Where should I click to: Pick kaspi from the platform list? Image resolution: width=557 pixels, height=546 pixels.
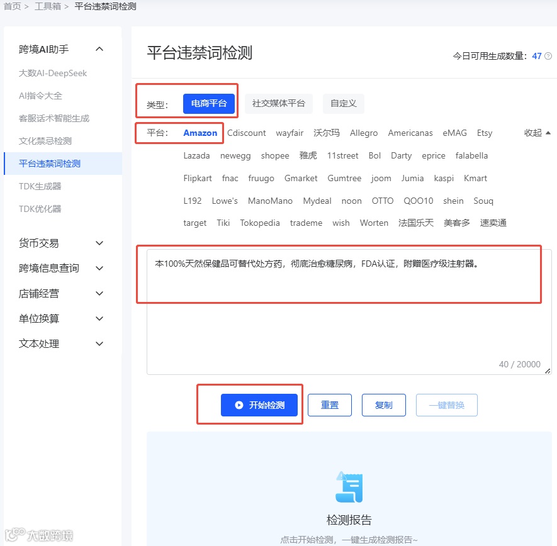pyautogui.click(x=444, y=178)
